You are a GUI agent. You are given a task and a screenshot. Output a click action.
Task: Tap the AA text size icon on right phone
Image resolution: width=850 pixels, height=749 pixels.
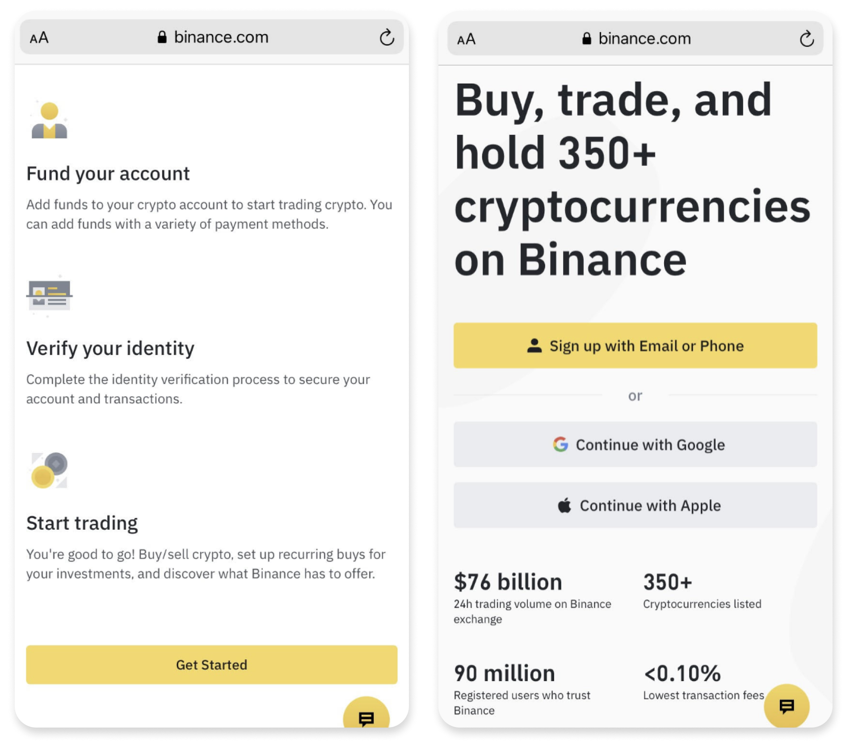click(x=466, y=39)
